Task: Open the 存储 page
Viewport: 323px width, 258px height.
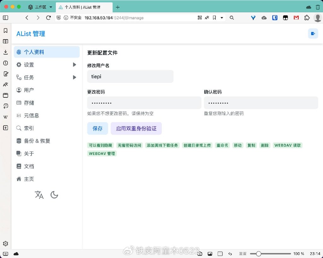Action: coord(47,103)
